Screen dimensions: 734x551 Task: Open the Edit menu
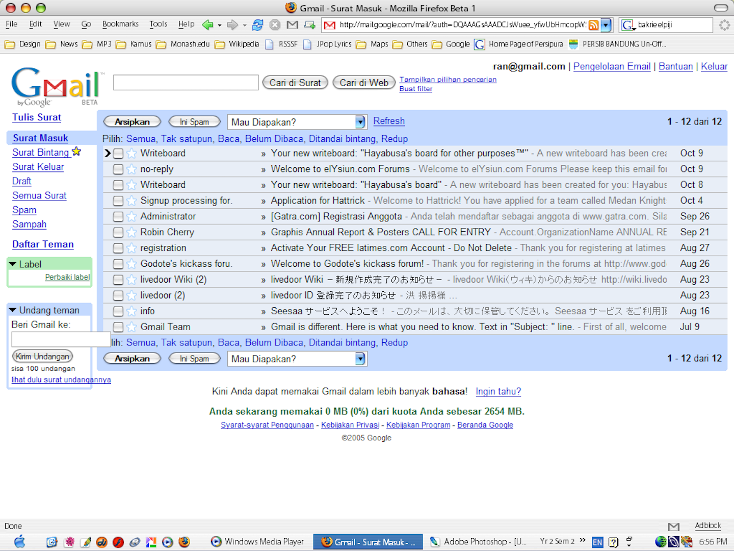pyautogui.click(x=36, y=24)
